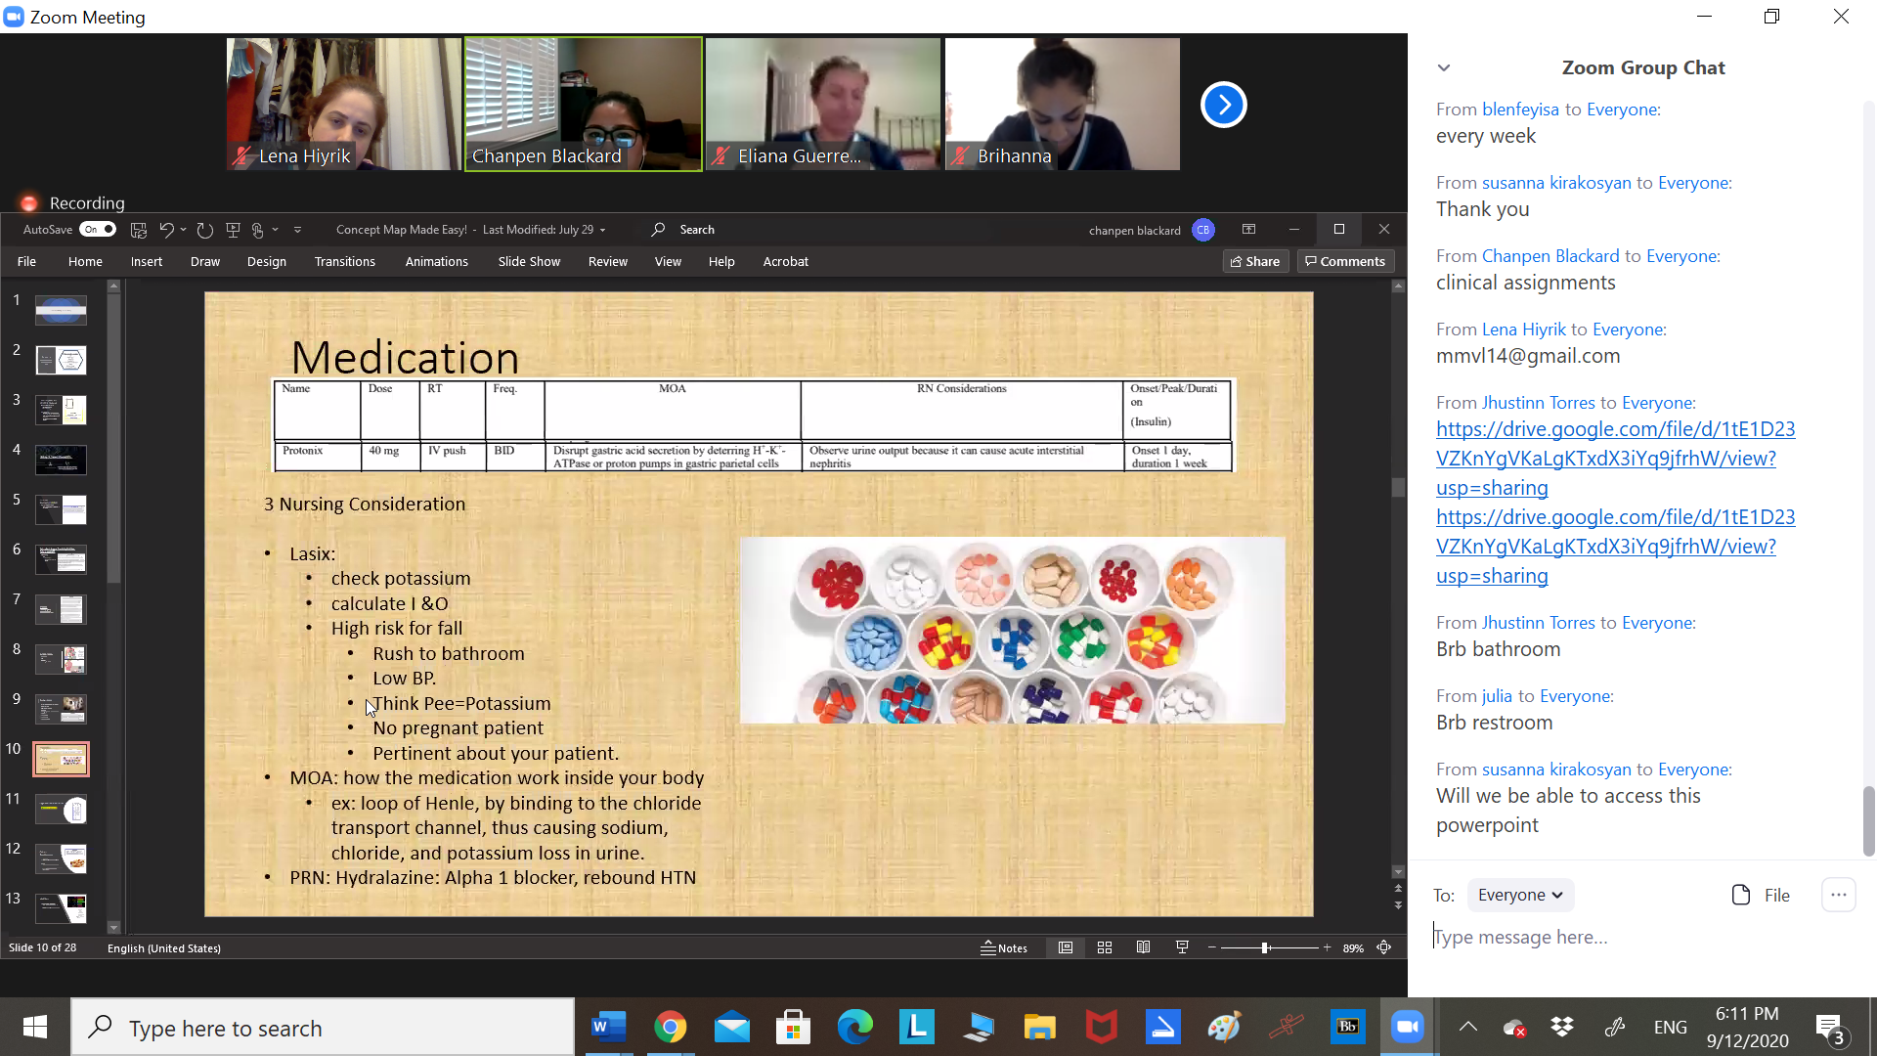
Task: Open Touch/Mouse Mode dropdown arrow
Action: 275,230
